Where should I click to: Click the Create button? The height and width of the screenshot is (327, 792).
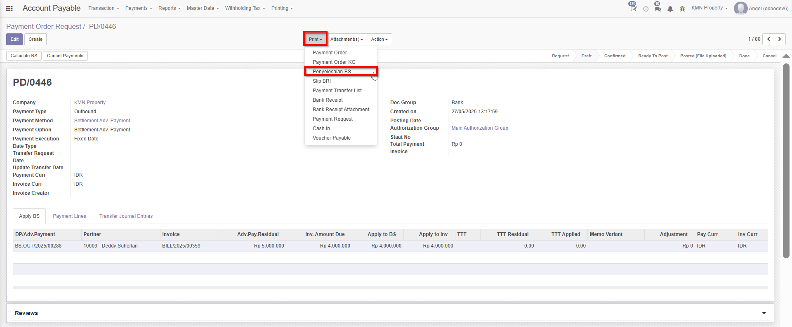pos(35,39)
